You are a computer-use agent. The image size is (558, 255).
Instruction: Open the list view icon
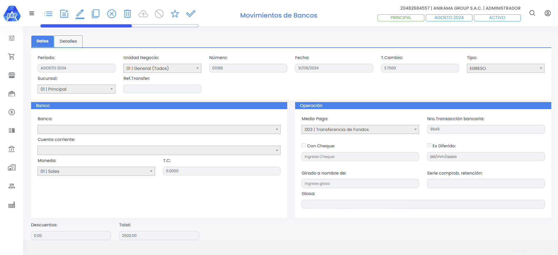48,14
